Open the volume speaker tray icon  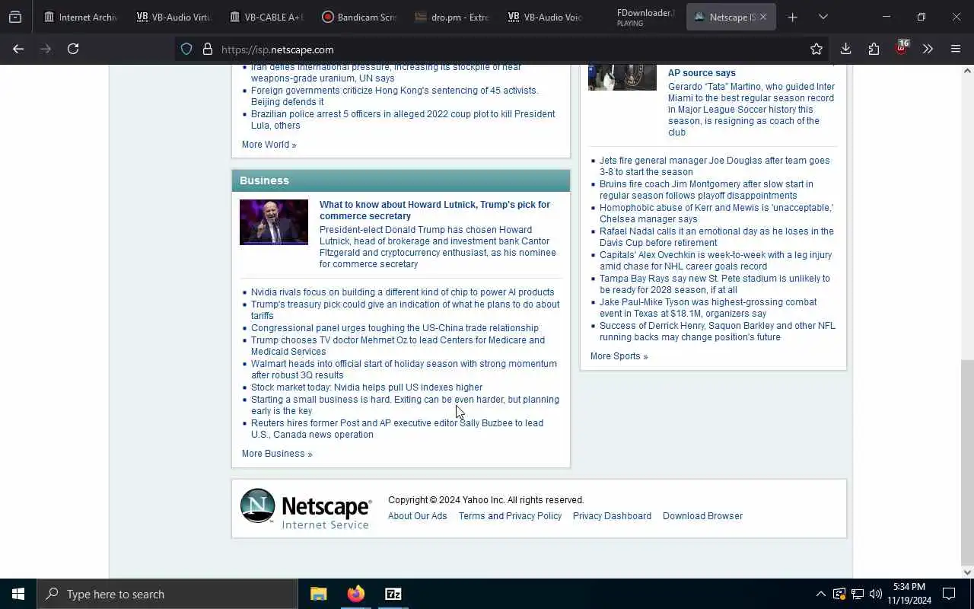pos(875,594)
